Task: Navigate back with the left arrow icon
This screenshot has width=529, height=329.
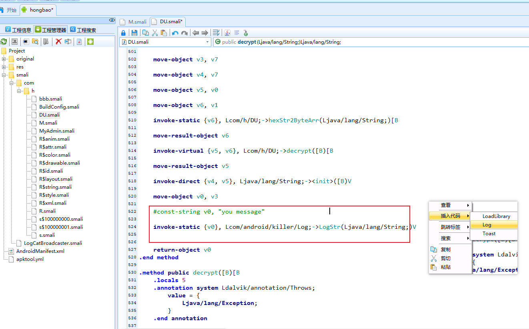Action: coord(196,33)
